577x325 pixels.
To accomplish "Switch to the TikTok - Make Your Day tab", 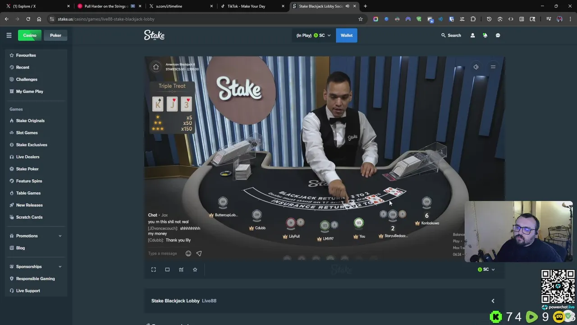I will pyautogui.click(x=252, y=6).
